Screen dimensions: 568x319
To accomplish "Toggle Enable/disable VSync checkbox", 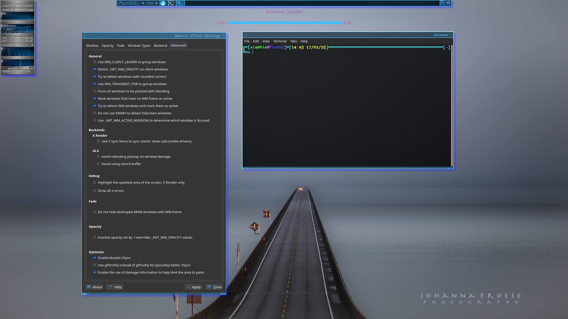I will coord(95,258).
